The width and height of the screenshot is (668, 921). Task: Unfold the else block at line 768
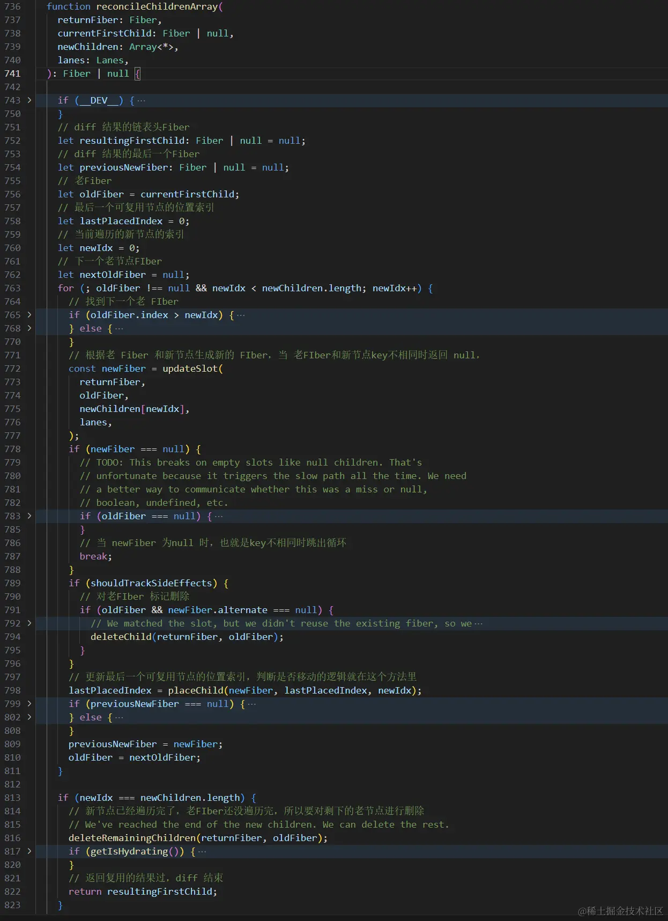point(29,328)
